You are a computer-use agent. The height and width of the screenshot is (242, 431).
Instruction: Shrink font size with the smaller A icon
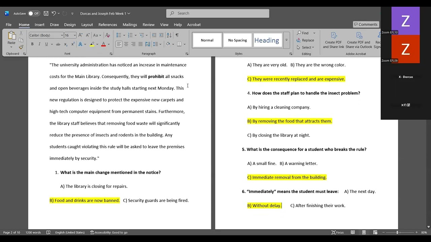click(88, 35)
